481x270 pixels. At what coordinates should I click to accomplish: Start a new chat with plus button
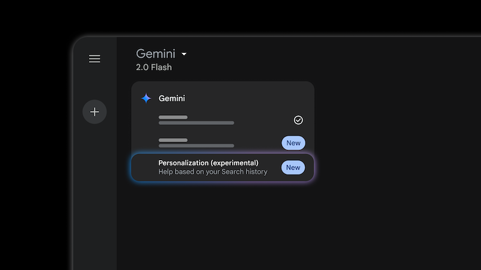[94, 112]
